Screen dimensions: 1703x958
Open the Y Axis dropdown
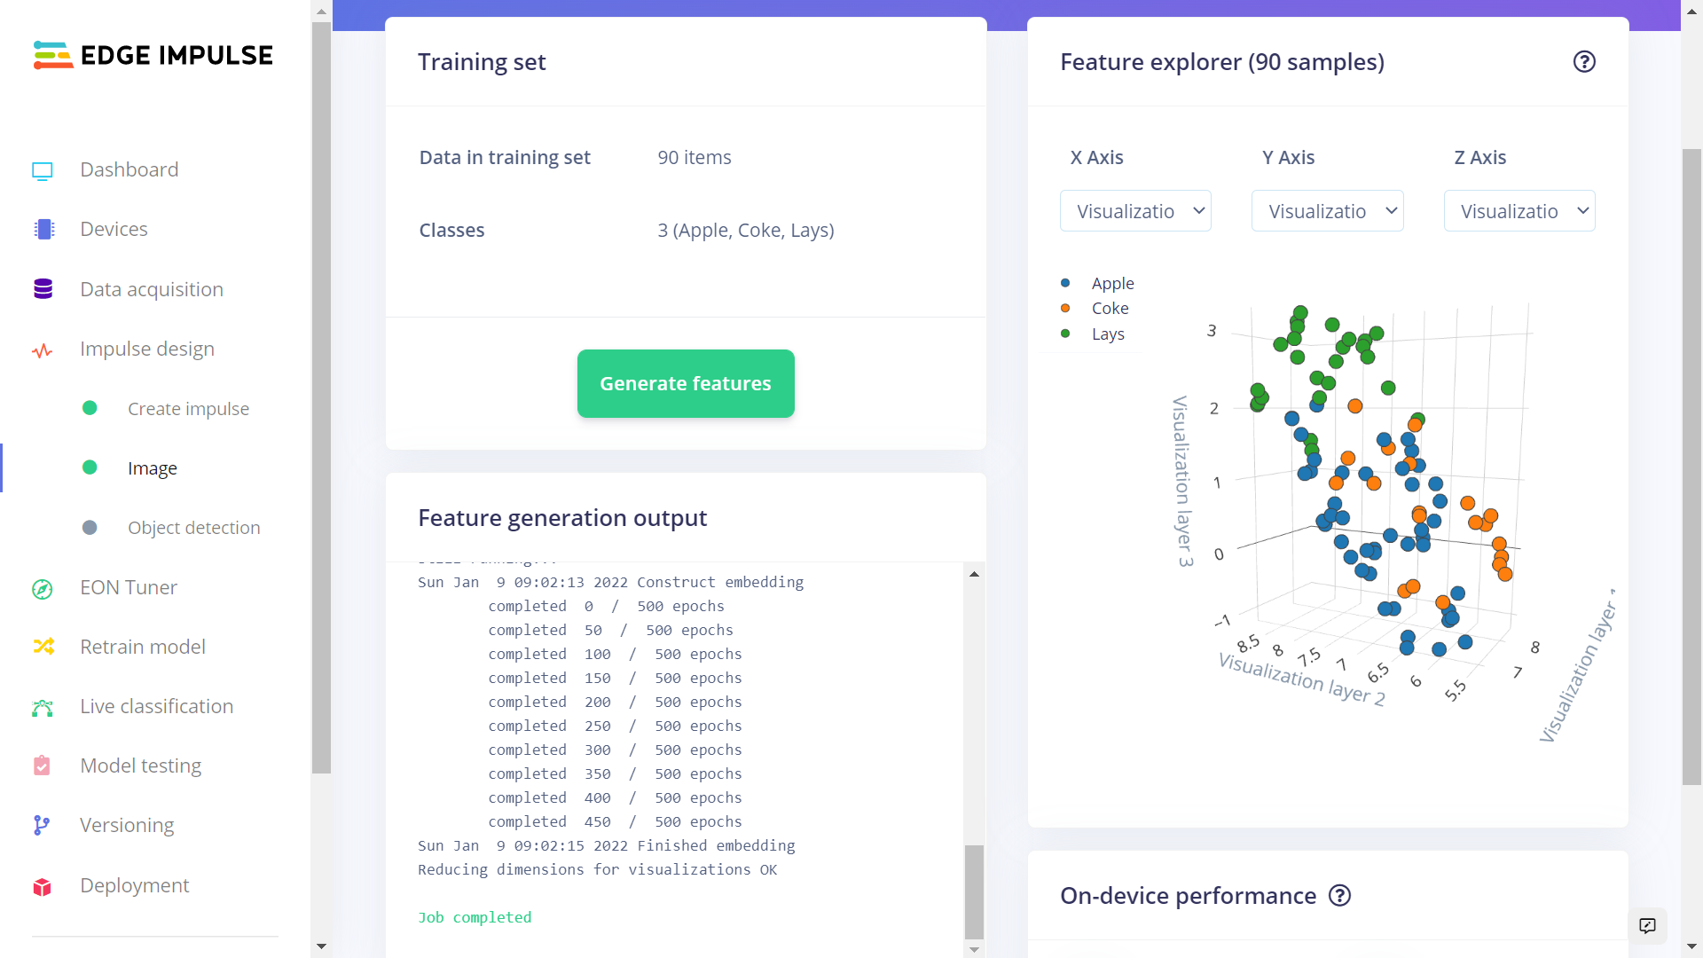1327,211
